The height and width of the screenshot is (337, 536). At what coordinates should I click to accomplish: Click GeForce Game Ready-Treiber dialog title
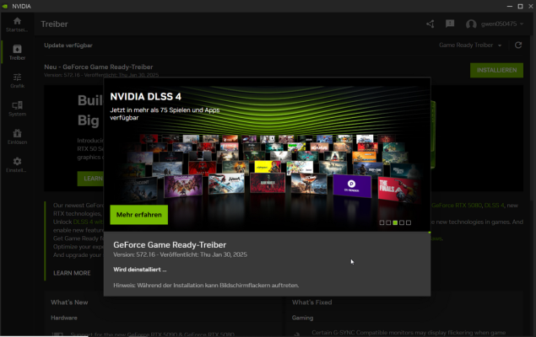[170, 245]
